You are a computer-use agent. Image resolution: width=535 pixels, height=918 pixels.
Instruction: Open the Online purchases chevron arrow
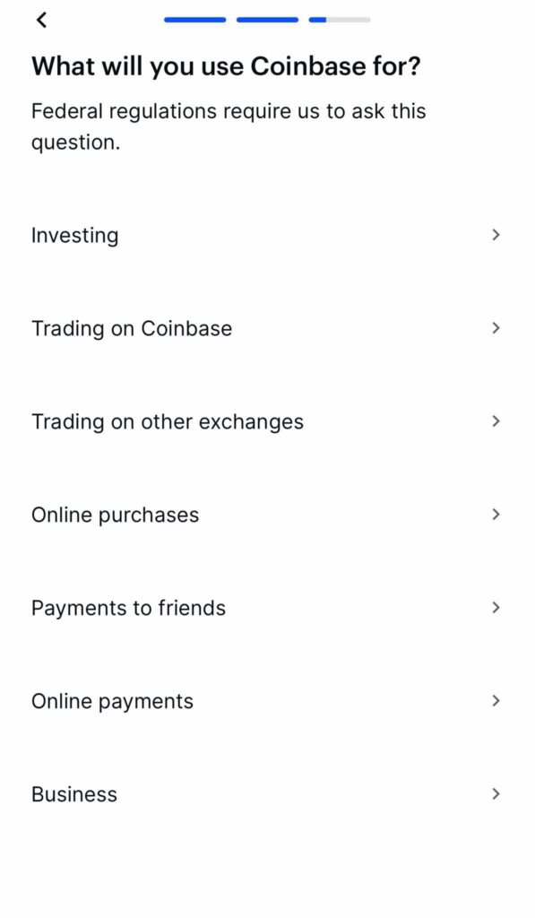496,515
